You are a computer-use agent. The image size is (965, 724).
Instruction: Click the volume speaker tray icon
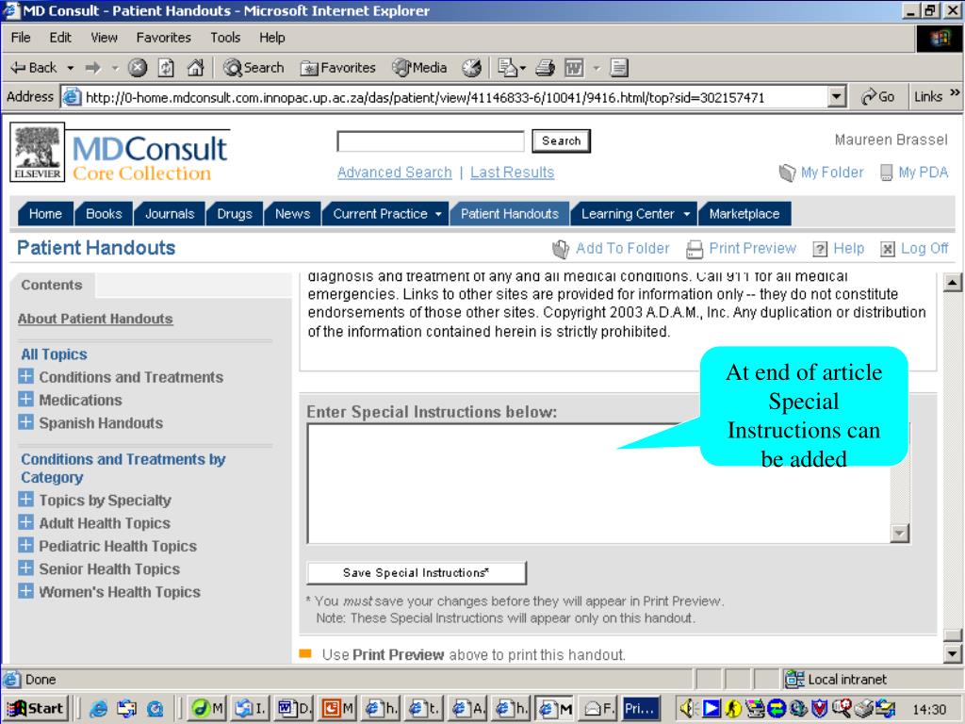pyautogui.click(x=687, y=709)
